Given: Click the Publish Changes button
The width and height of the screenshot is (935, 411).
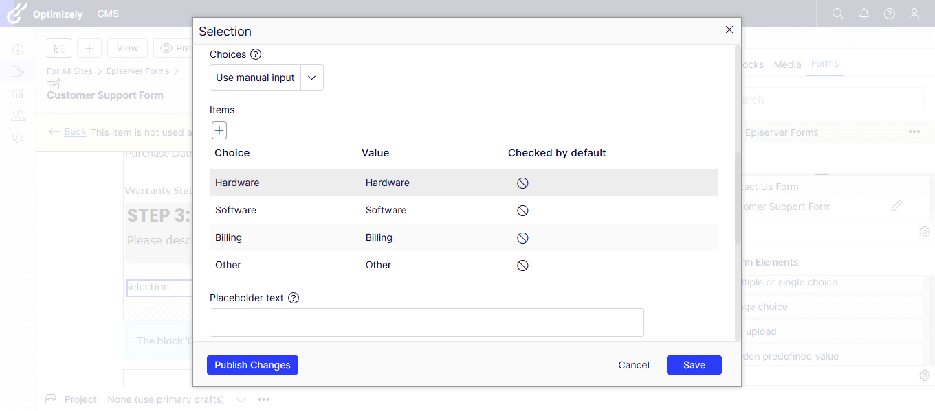Looking at the screenshot, I should click(x=252, y=365).
